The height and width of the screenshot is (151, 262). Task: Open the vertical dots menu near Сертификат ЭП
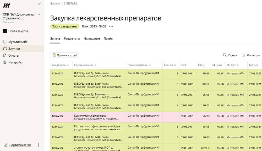coord(39,145)
